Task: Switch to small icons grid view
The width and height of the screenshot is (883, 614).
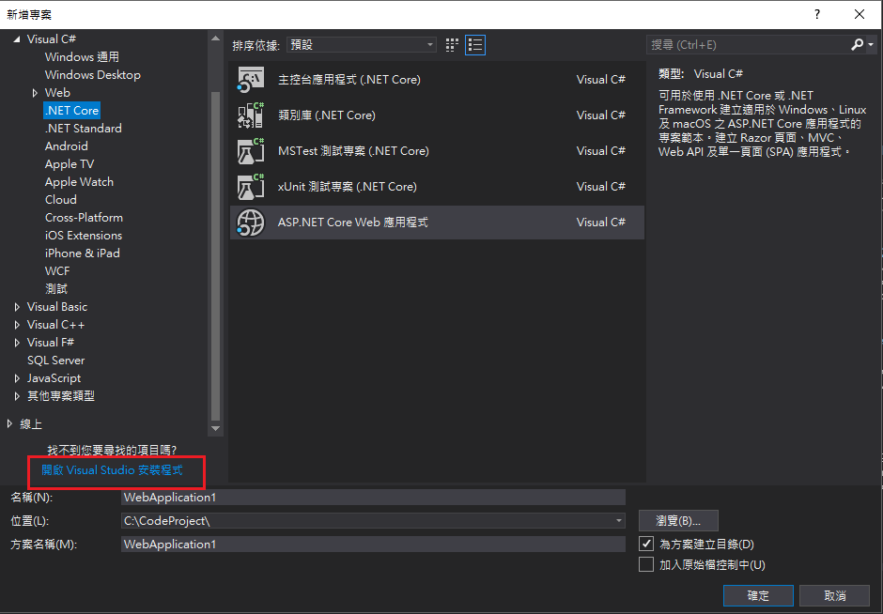Action: pyautogui.click(x=452, y=45)
